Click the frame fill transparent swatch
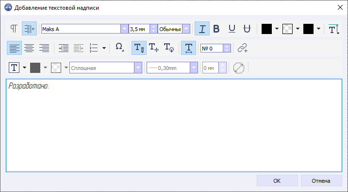The width and height of the screenshot is (348, 192). (x=56, y=68)
